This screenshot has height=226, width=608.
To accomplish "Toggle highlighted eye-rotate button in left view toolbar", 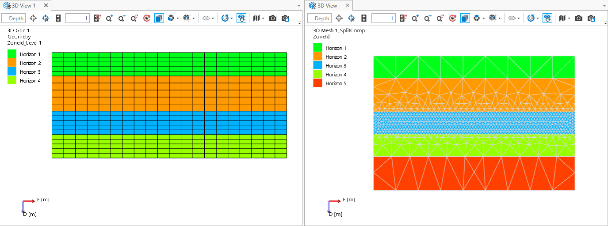I will coord(241,18).
